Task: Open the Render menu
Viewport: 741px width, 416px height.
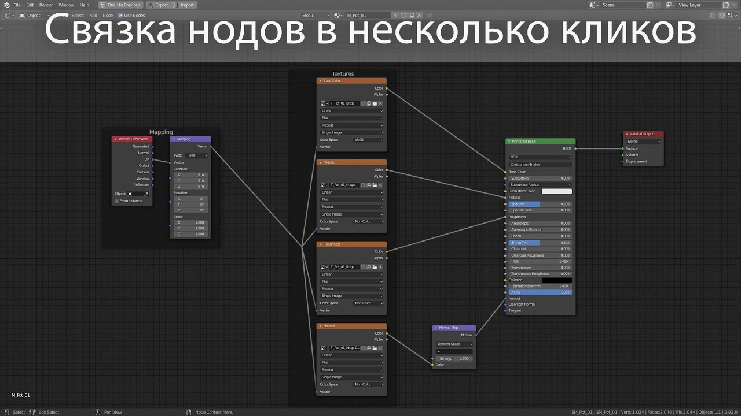Action: pyautogui.click(x=46, y=5)
